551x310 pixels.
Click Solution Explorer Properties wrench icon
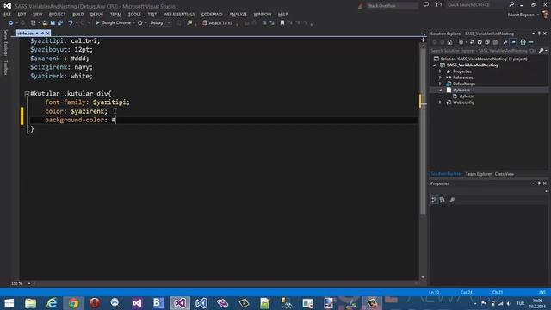click(x=505, y=42)
